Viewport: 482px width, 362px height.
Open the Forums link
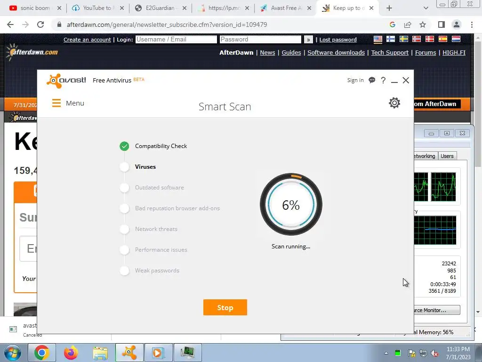click(x=426, y=53)
